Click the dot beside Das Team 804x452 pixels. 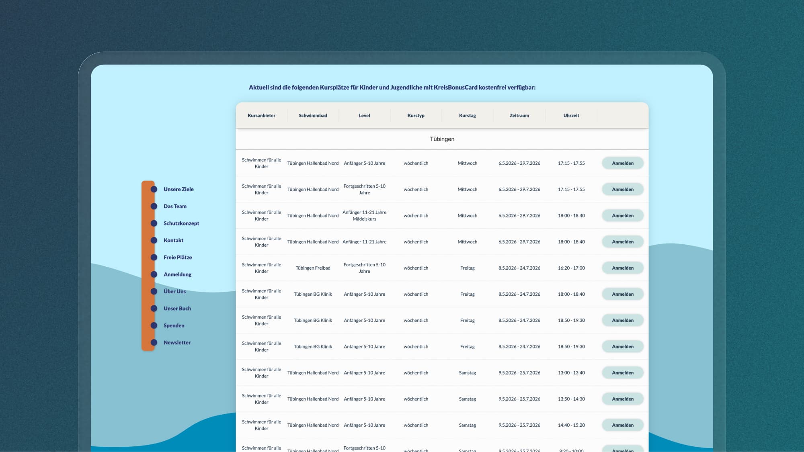154,206
